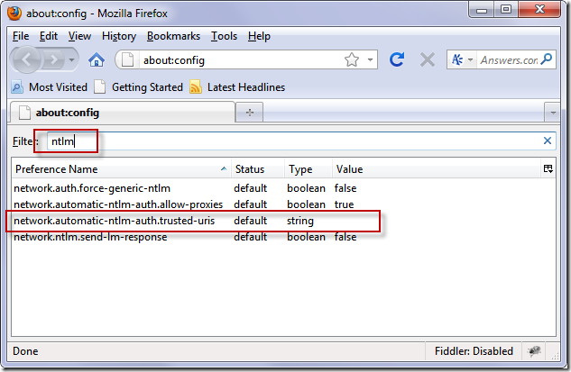Open the URL bar history dropdown arrow
Viewport: 571px width, 372px height.
tap(371, 60)
